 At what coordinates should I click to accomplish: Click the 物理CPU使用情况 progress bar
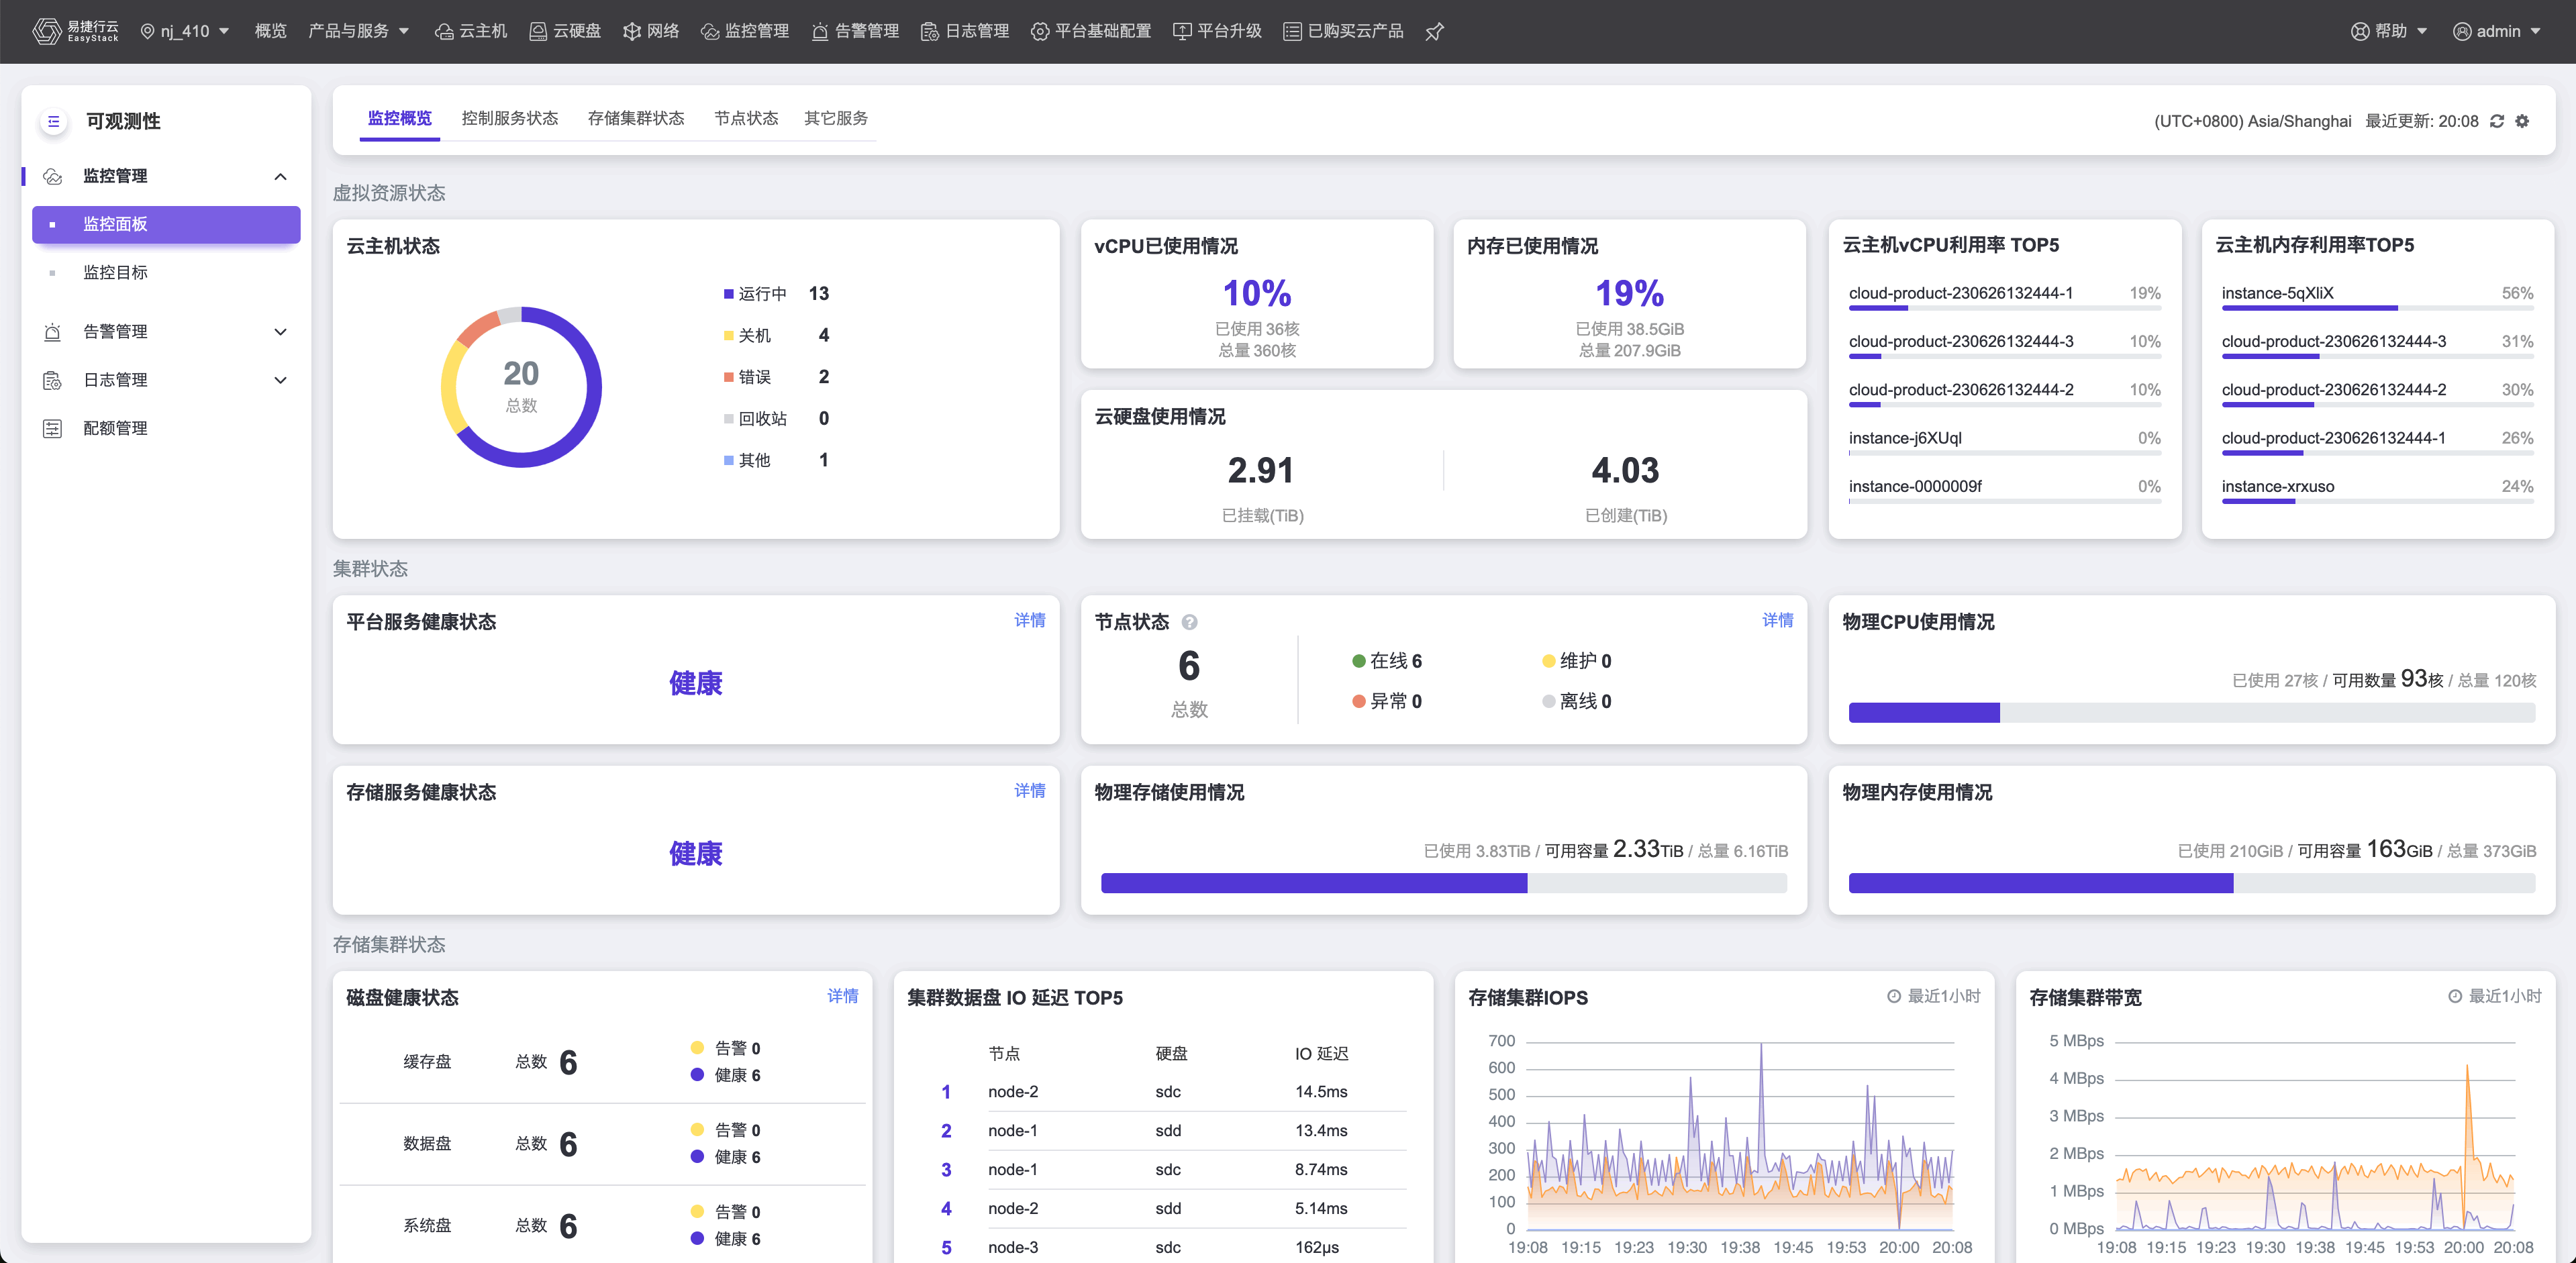click(x=2191, y=713)
